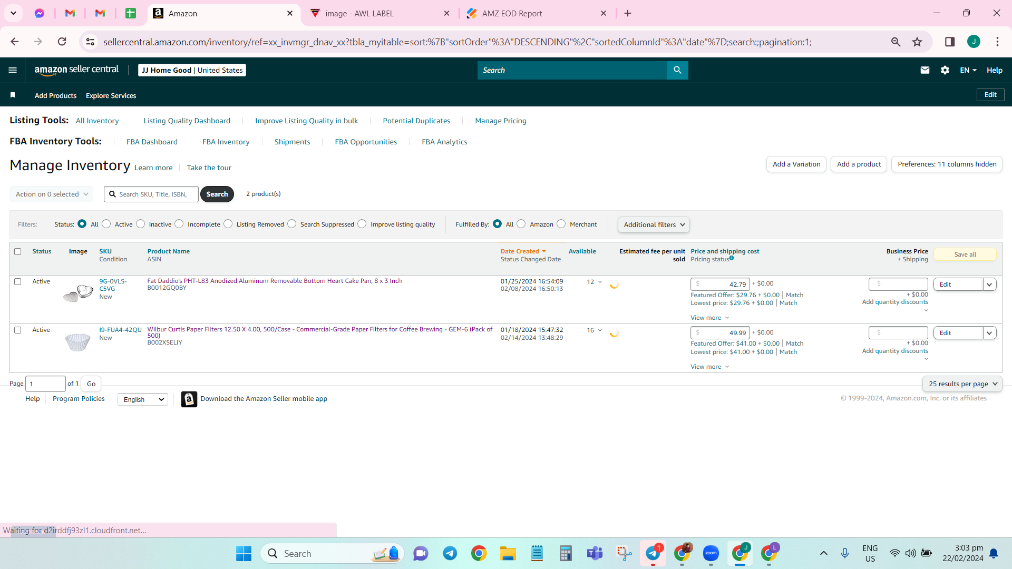The image size is (1012, 569).
Task: Check the Fat Daddio's cake pan row
Action: tap(18, 281)
